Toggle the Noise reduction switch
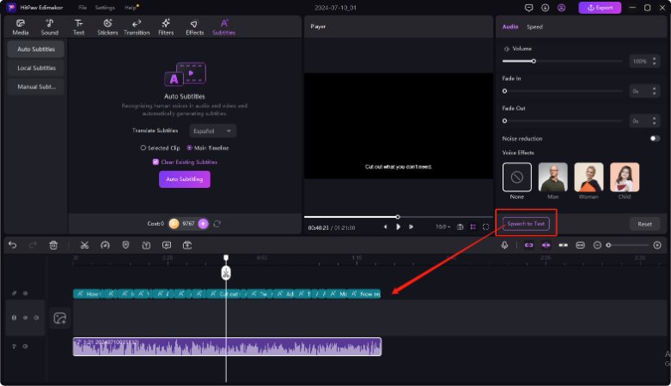The width and height of the screenshot is (671, 386). tap(655, 138)
